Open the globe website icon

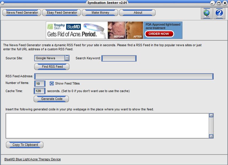[x=207, y=13]
